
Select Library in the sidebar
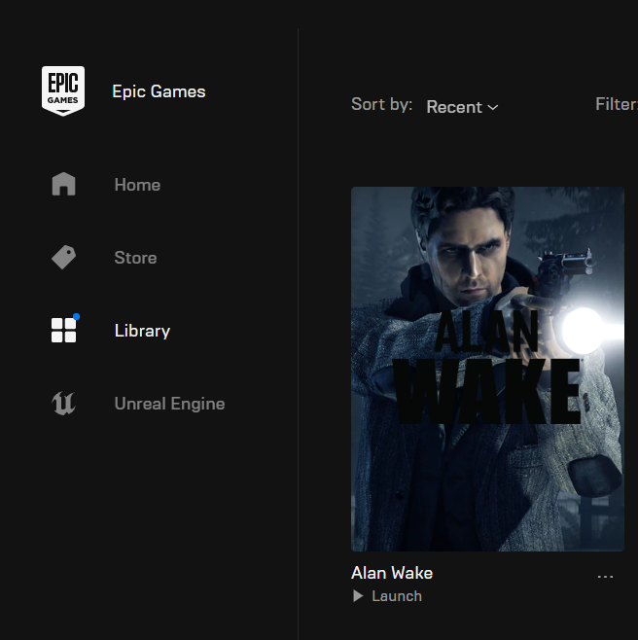coord(142,331)
